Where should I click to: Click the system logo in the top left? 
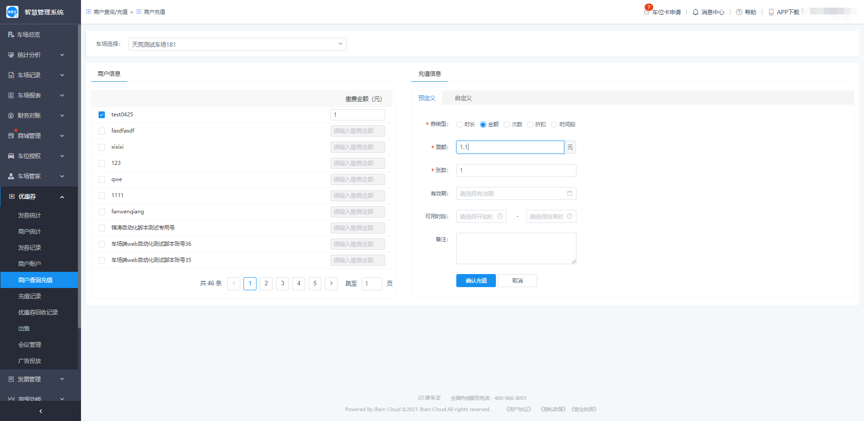pyautogui.click(x=12, y=12)
